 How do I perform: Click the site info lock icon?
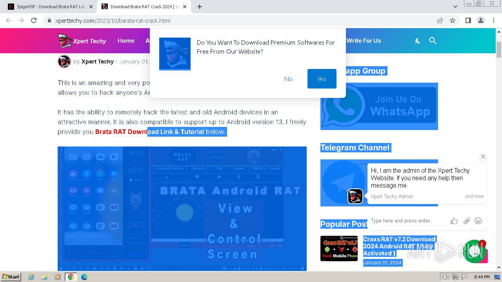click(x=49, y=20)
